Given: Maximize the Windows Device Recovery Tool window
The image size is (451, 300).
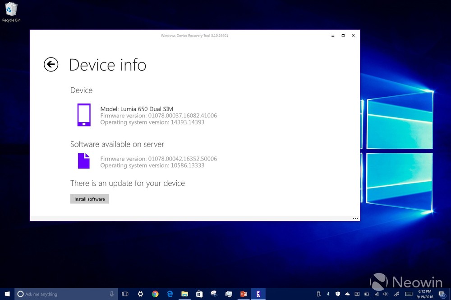Looking at the screenshot, I should [343, 36].
